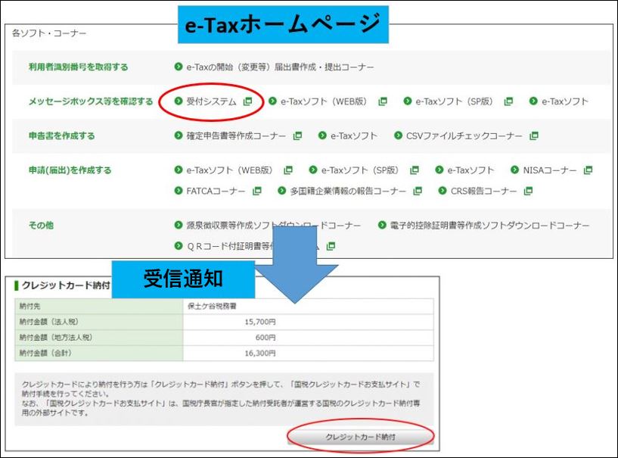Click green arrow icon before 確定申告書等作成コーナー
This screenshot has height=458, width=618.
(x=179, y=136)
